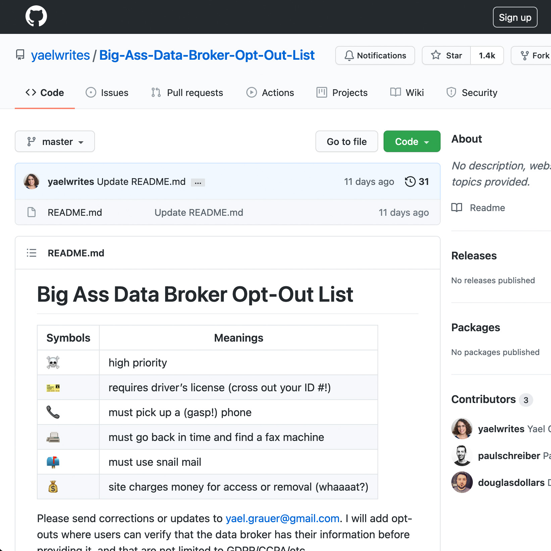Open the README.md file in list
The image size is (551, 551).
pos(75,212)
